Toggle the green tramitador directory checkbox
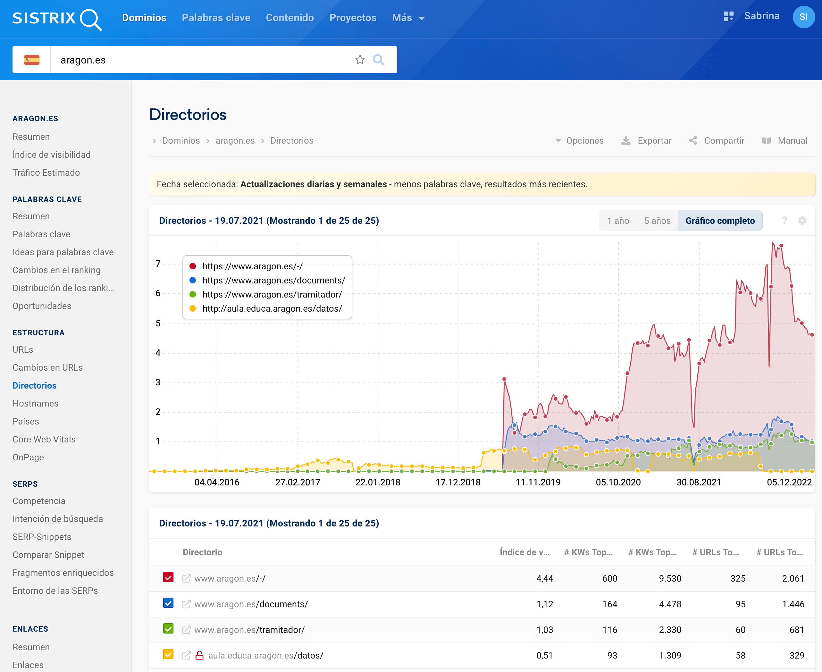822x672 pixels. pyautogui.click(x=168, y=629)
